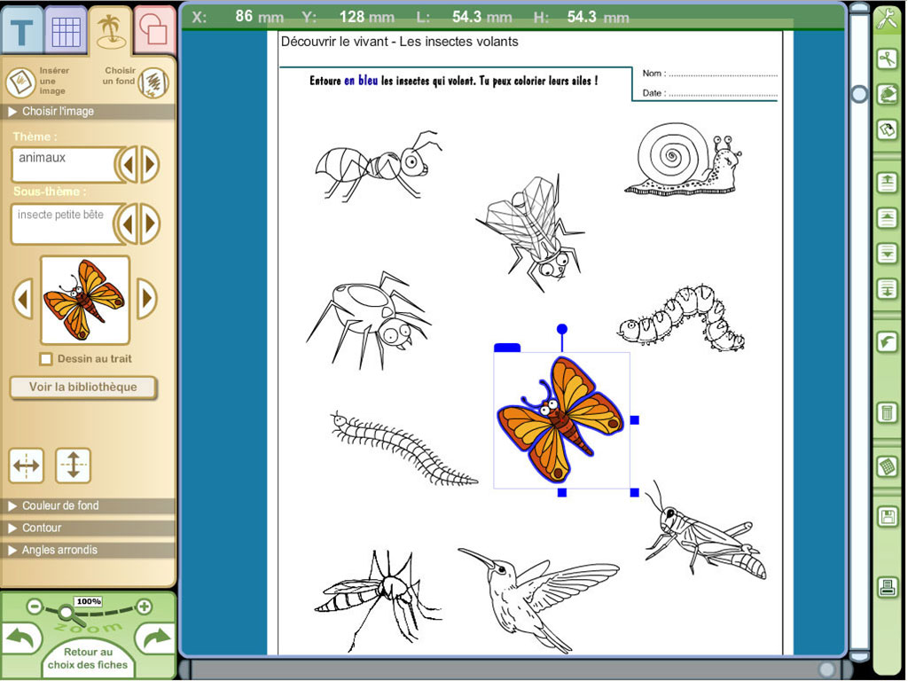Switch to the Text tab
Image resolution: width=908 pixels, height=681 pixels.
tap(22, 31)
